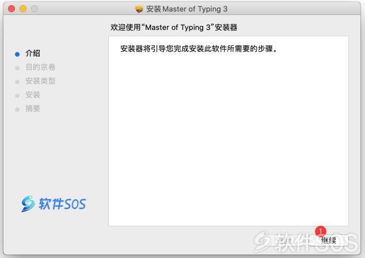Click the package box icon in title bar
Screen dimensions: 365x258
click(x=139, y=9)
